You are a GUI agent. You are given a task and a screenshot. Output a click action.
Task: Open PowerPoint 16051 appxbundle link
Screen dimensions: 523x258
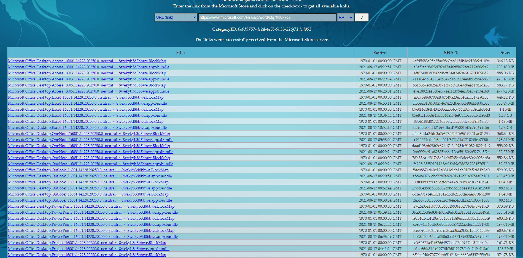(x=93, y=237)
